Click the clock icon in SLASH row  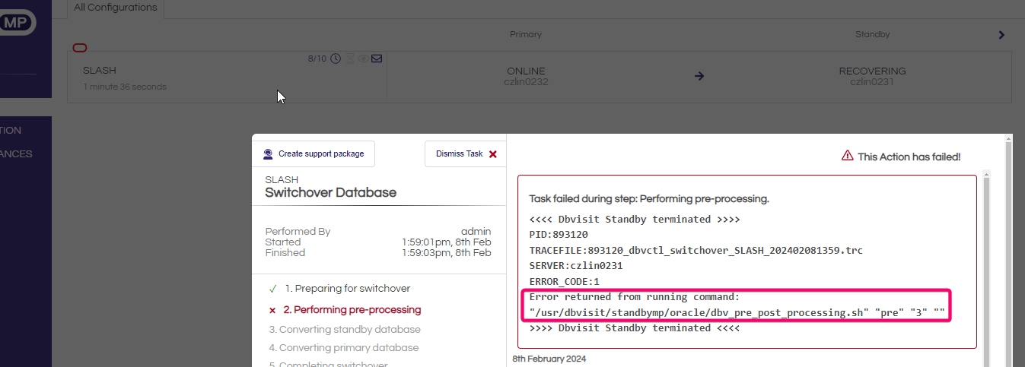(x=335, y=59)
